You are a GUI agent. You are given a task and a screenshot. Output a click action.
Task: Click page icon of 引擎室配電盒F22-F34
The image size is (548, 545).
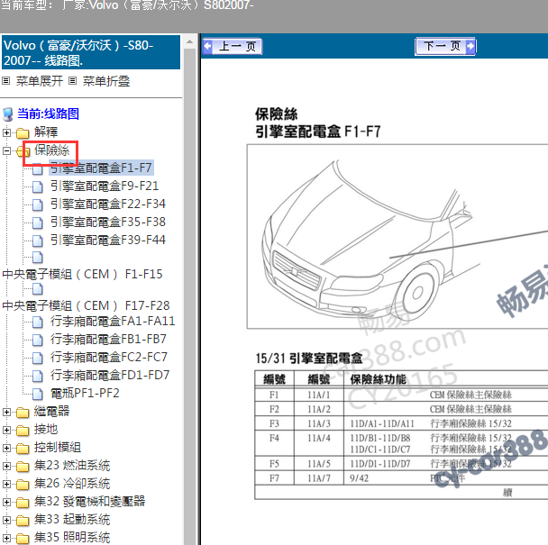[38, 205]
